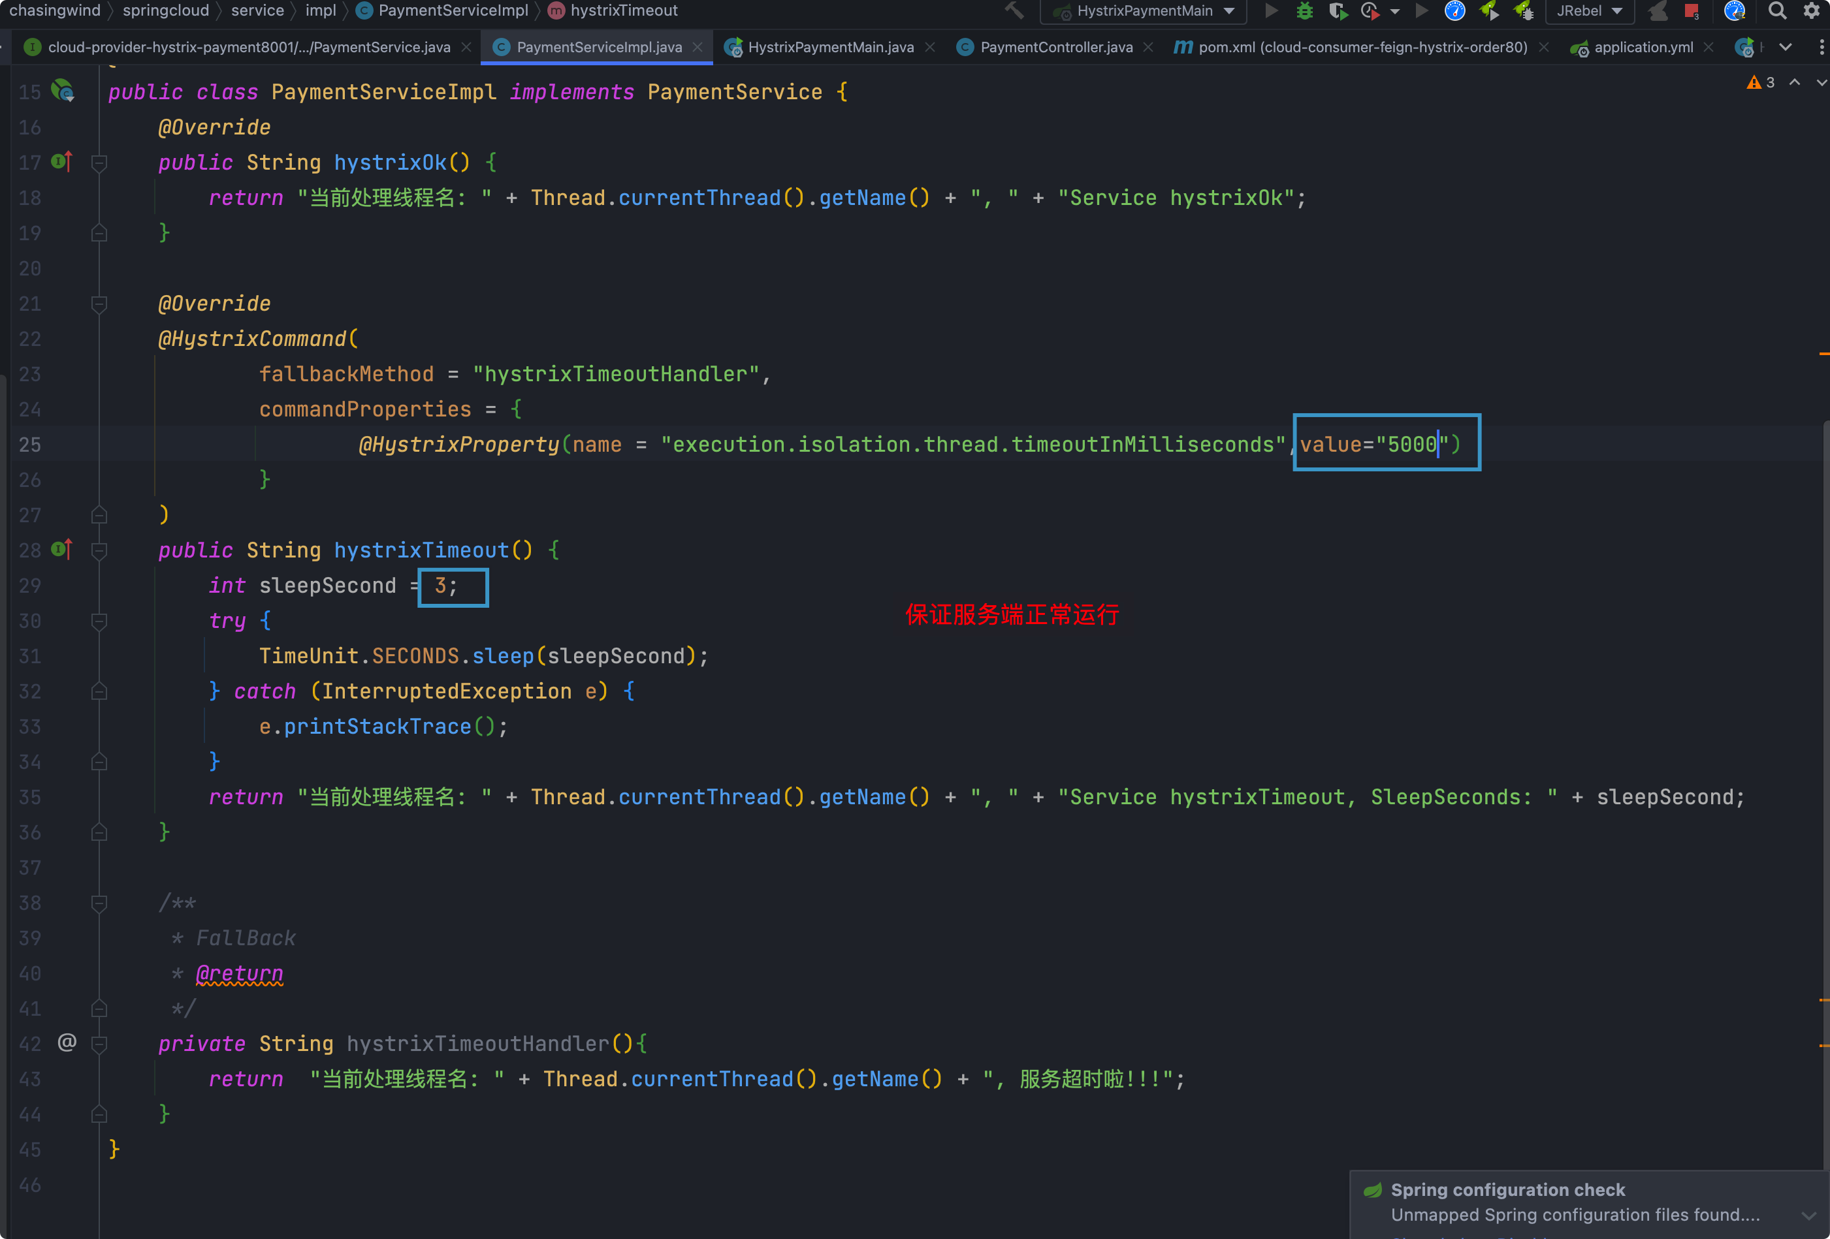1830x1239 pixels.
Task: Switch to HystrixPaymentMain.java tab
Action: pos(830,47)
